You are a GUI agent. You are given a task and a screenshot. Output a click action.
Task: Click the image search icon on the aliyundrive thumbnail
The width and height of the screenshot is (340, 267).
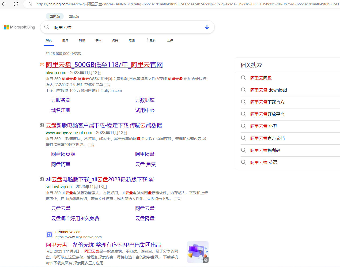point(206,260)
